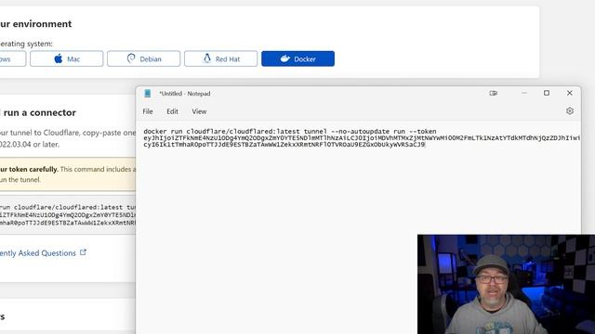Open Notepad settings gear
595x334 pixels.
coord(570,111)
